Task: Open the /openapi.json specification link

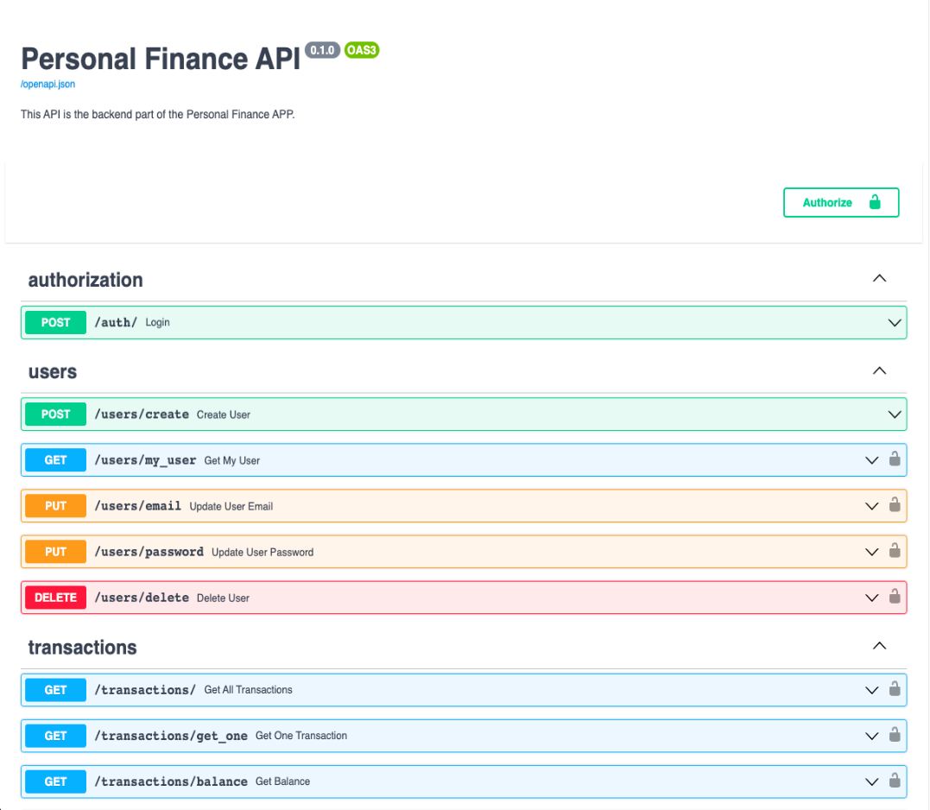Action: 47,84
